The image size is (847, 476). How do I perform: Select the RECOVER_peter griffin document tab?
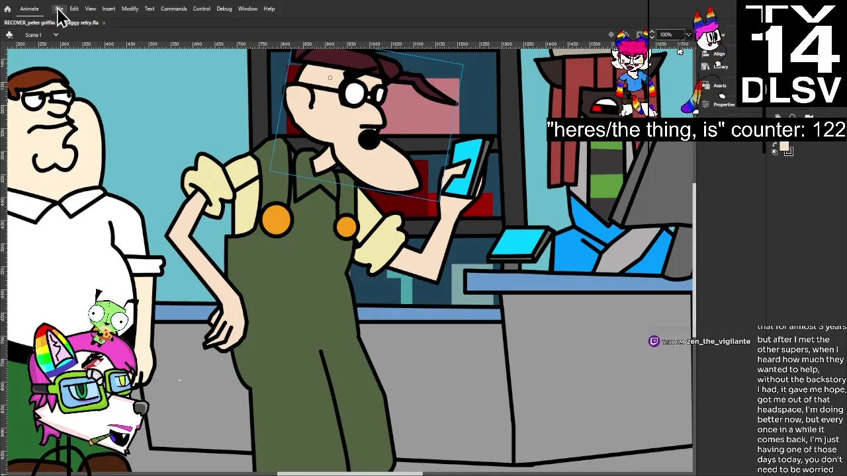point(51,22)
